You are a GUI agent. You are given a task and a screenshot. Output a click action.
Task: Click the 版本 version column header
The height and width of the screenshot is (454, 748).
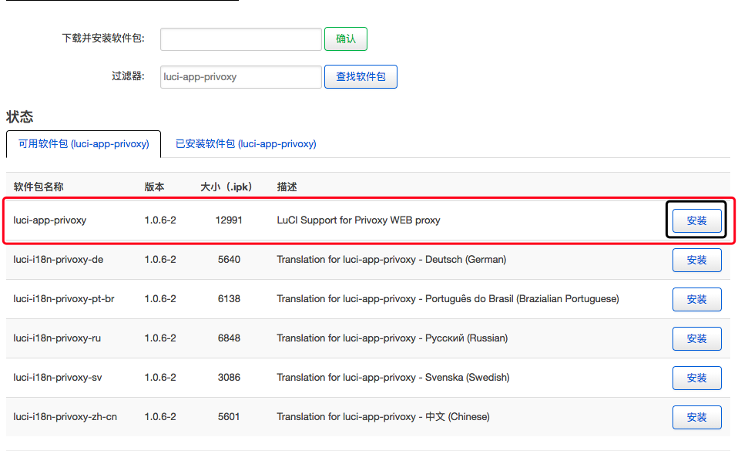coord(154,187)
